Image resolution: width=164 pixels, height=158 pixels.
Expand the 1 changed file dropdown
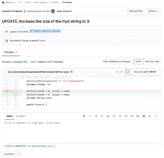click(20, 62)
